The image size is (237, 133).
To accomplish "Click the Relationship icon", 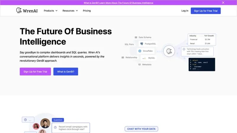I will point(123,57).
